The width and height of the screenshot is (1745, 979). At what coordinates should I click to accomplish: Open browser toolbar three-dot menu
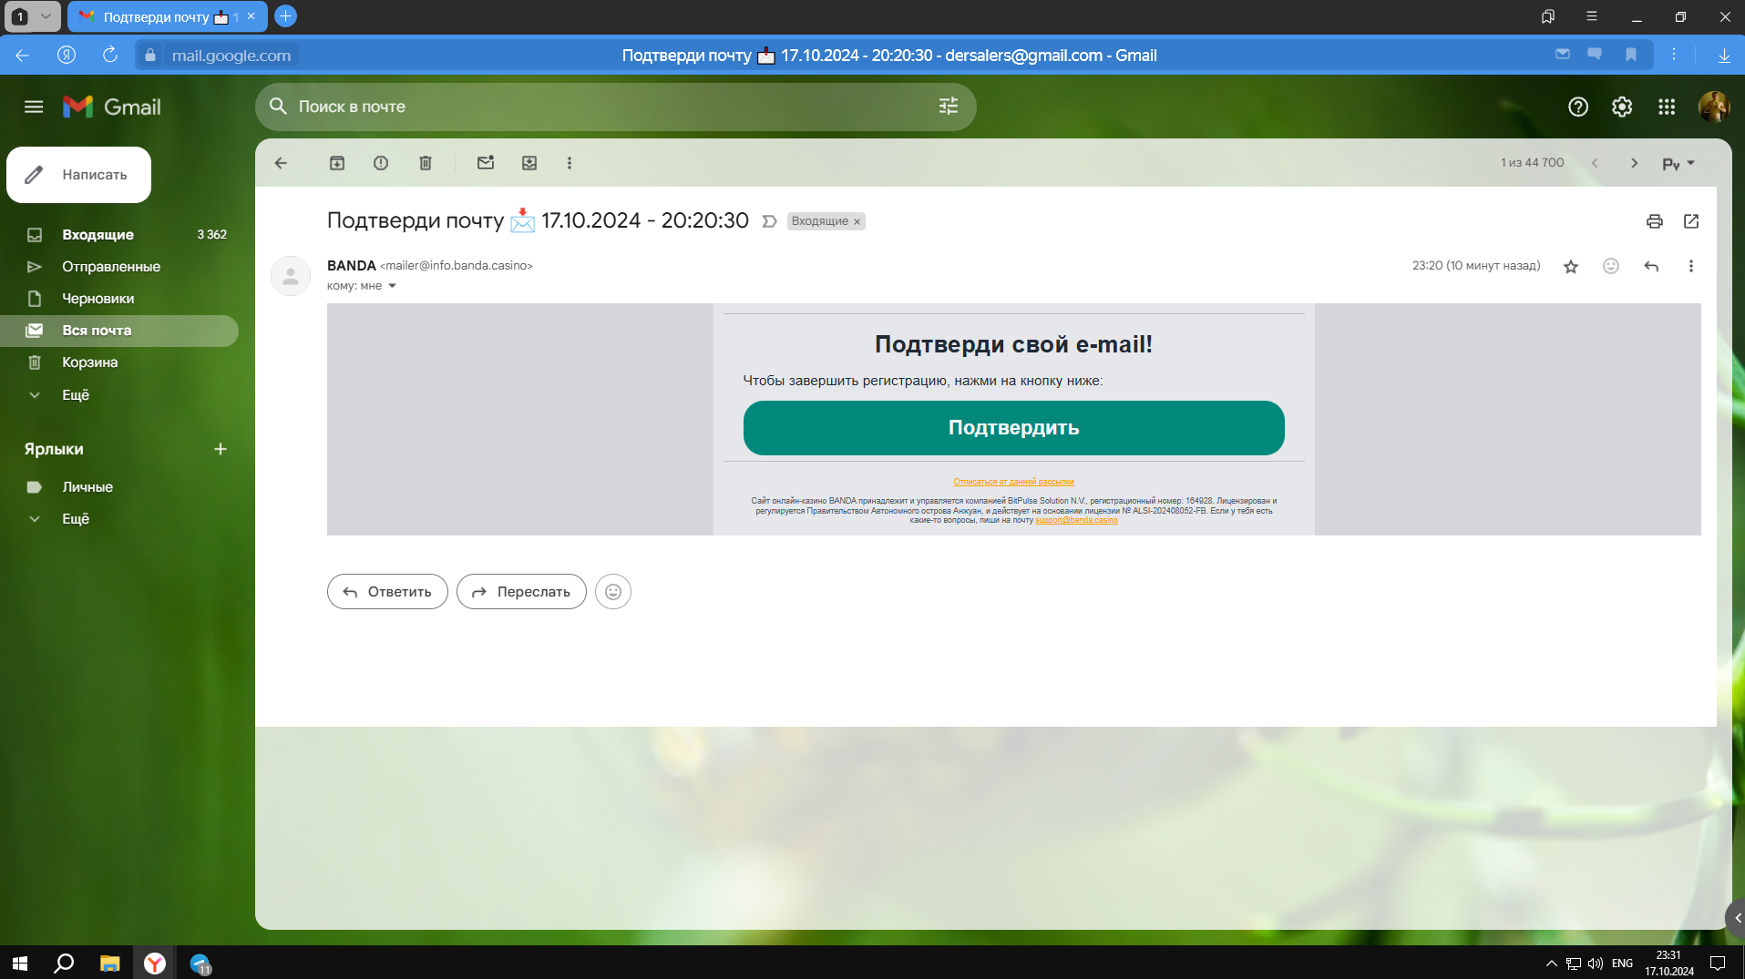(x=1674, y=55)
